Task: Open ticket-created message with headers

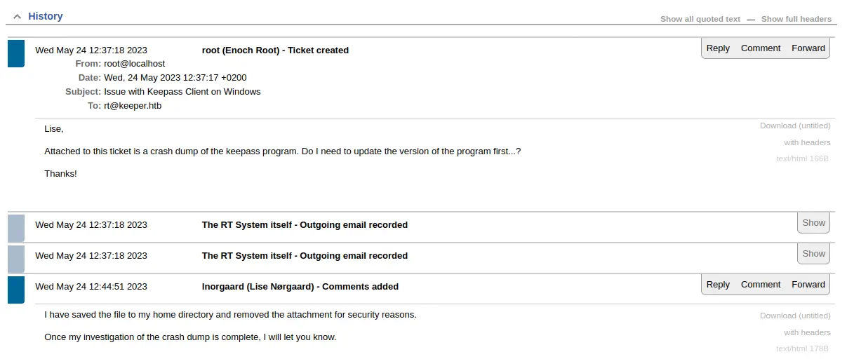Action: point(807,142)
